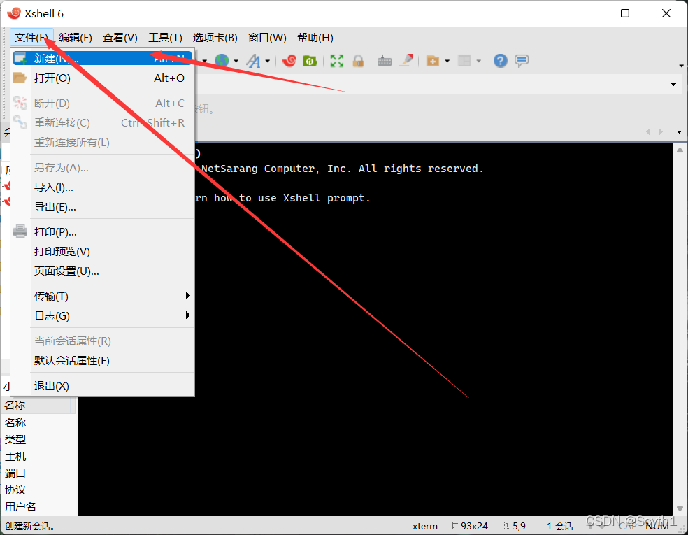This screenshot has height=535, width=688.
Task: Open the tab list dropdown arrow
Action: tap(679, 132)
